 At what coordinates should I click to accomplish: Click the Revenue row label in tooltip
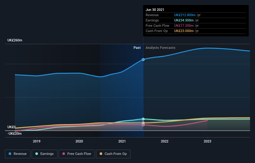coord(152,15)
